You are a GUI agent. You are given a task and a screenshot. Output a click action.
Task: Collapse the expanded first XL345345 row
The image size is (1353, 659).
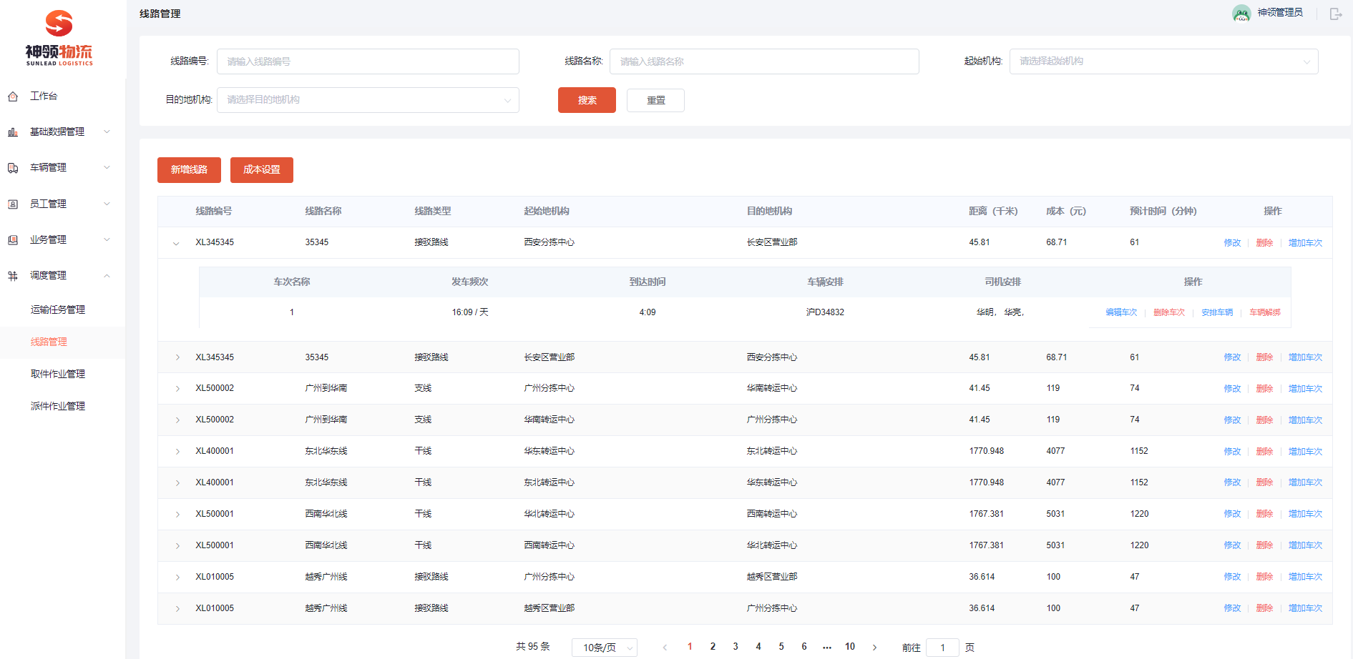[x=176, y=243]
